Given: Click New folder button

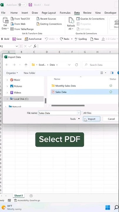Looking at the screenshot, I should tap(29, 73).
